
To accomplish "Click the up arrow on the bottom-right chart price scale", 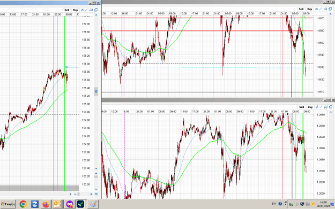I will (x=331, y=112).
